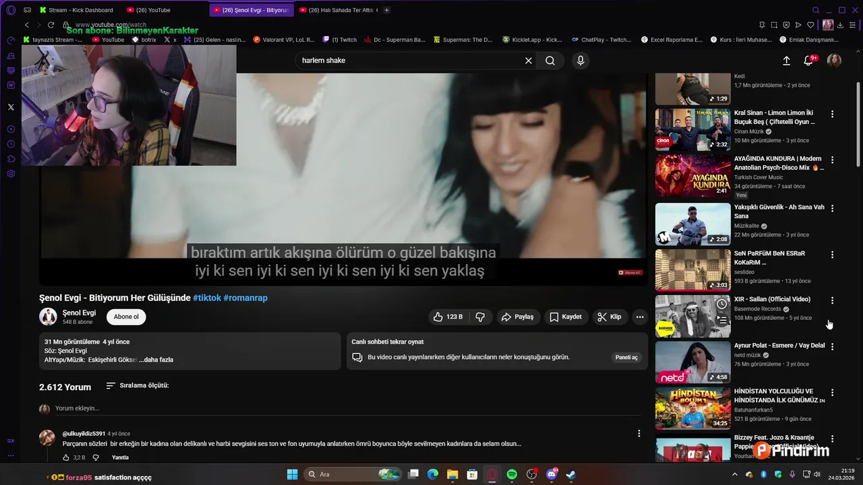Open the X (Twitter) icon in Opera sidebar

[x=11, y=107]
